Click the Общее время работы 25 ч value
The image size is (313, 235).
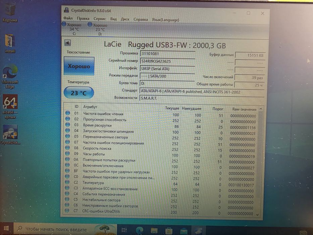(x=249, y=85)
